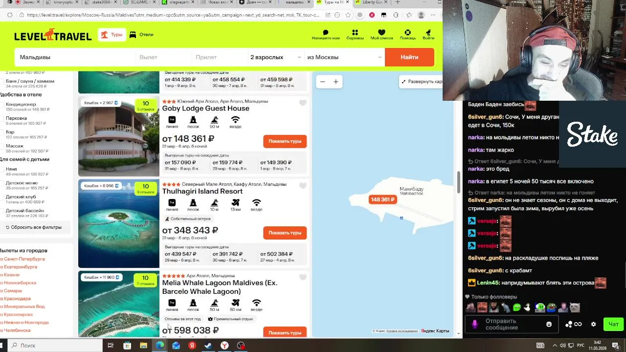Open flights from Екатеринбурга link
Screen dimensions: 626x352
tap(19, 267)
